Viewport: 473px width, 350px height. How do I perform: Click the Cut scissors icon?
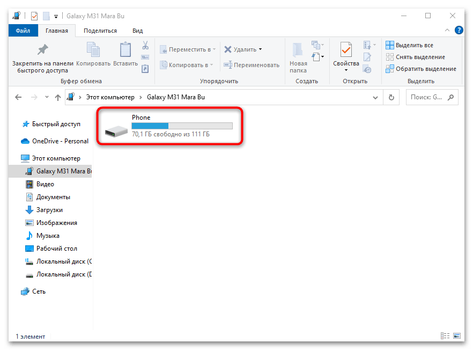tap(145, 46)
